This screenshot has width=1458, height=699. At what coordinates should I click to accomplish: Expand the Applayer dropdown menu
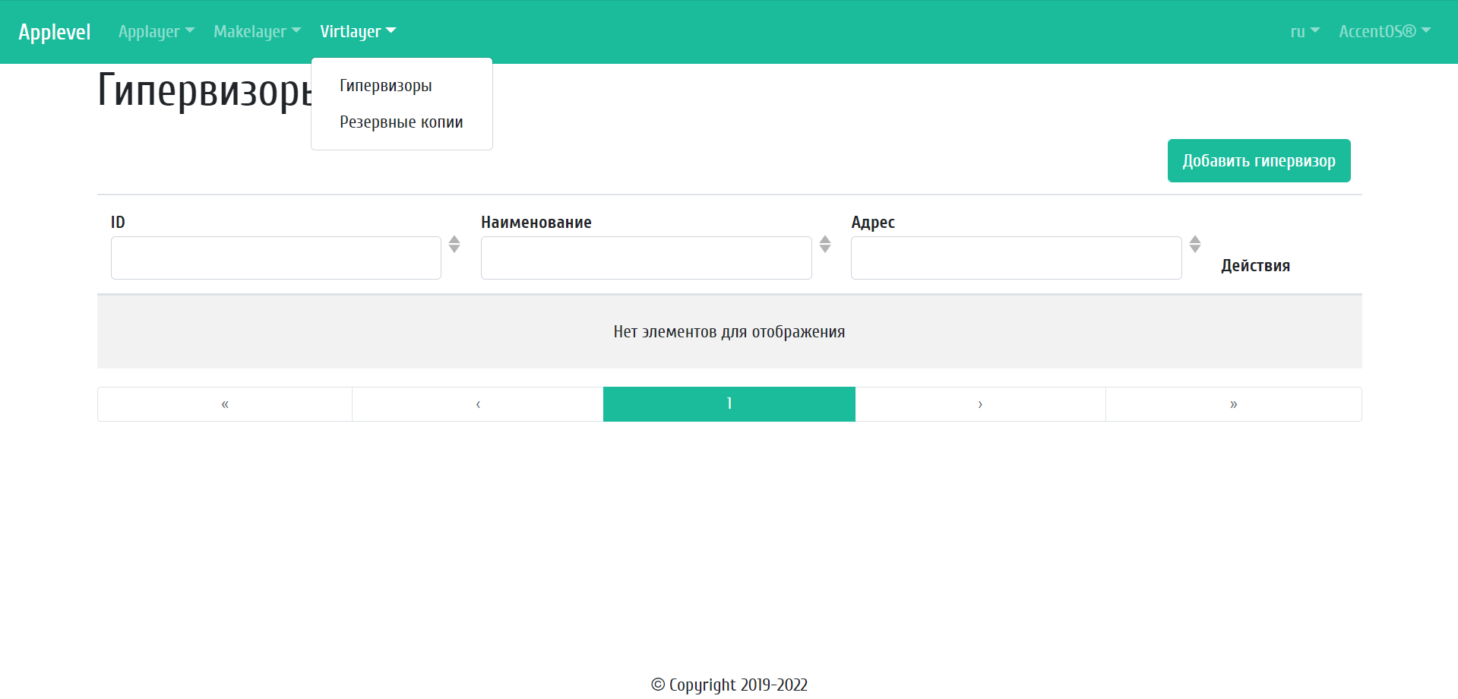click(156, 31)
